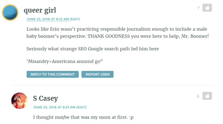Click the 'I thought maybe that was my mom' reply text
Image resolution: width=223 pixels, height=124 pixels.
[83, 117]
